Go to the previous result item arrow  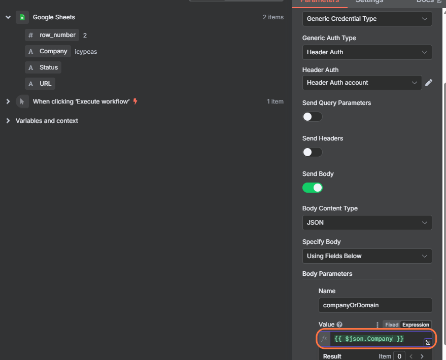pos(411,356)
